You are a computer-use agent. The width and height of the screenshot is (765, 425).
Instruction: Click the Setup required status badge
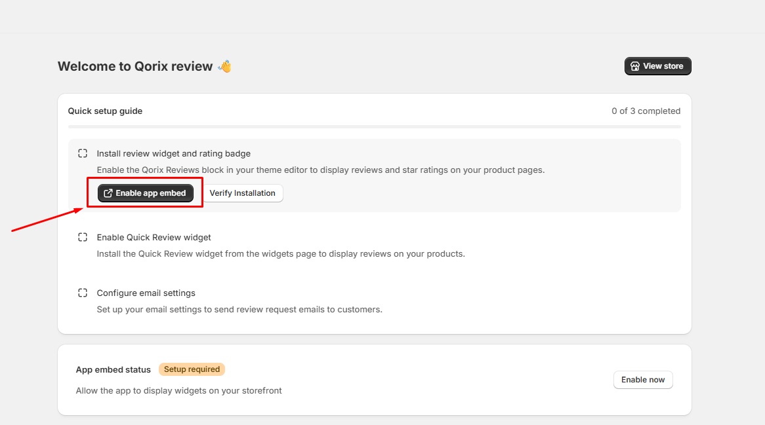point(192,369)
